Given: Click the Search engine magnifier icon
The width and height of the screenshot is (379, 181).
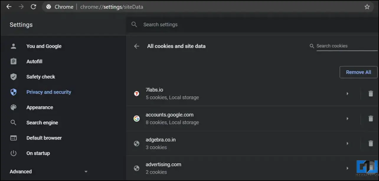Looking at the screenshot, I should tap(14, 123).
